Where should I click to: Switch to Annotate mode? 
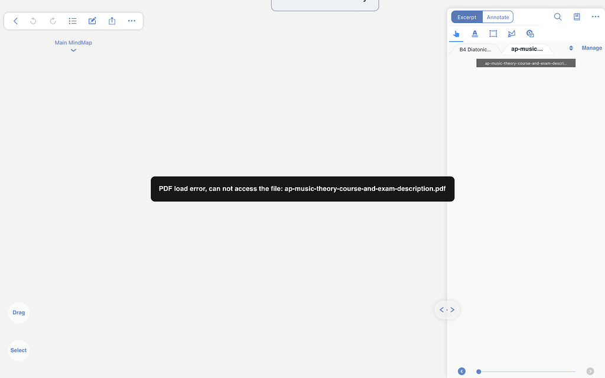pos(497,17)
